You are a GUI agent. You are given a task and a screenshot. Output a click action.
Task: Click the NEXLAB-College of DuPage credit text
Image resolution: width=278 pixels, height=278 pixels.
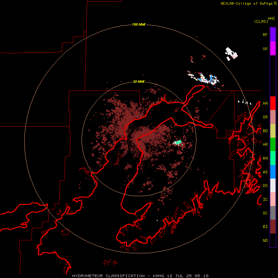(246, 3)
